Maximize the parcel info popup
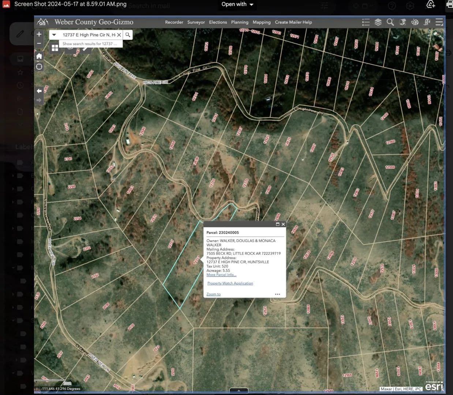Viewport: 453px width, 395px height. [277, 224]
